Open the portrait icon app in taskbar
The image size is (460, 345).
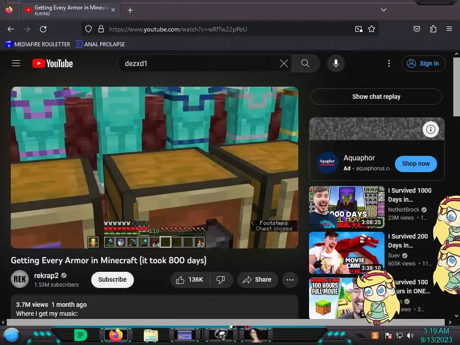pyautogui.click(x=256, y=335)
